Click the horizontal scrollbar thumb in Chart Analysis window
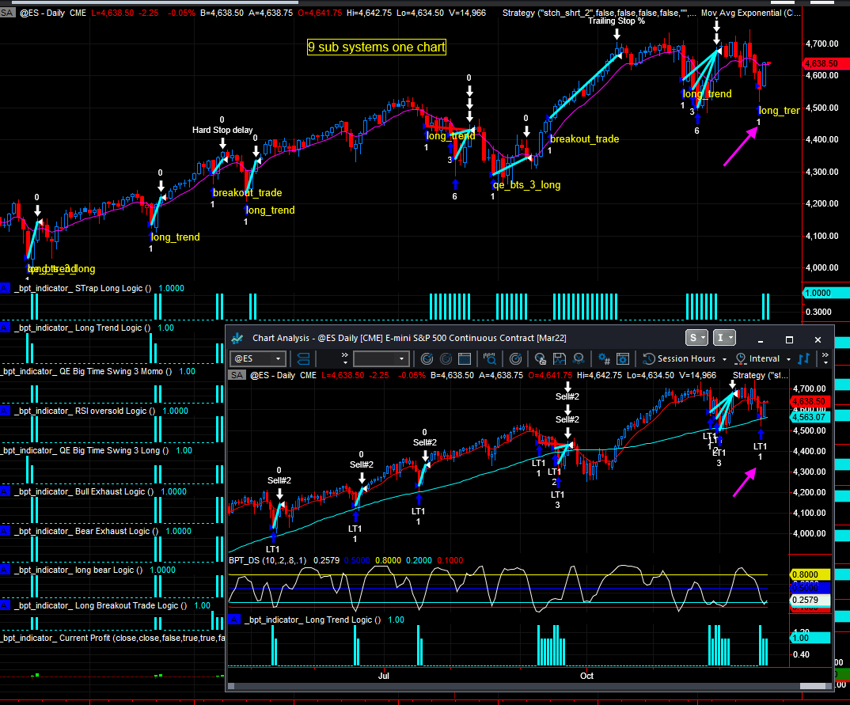Viewport: 850px width, 705px height. (813, 686)
